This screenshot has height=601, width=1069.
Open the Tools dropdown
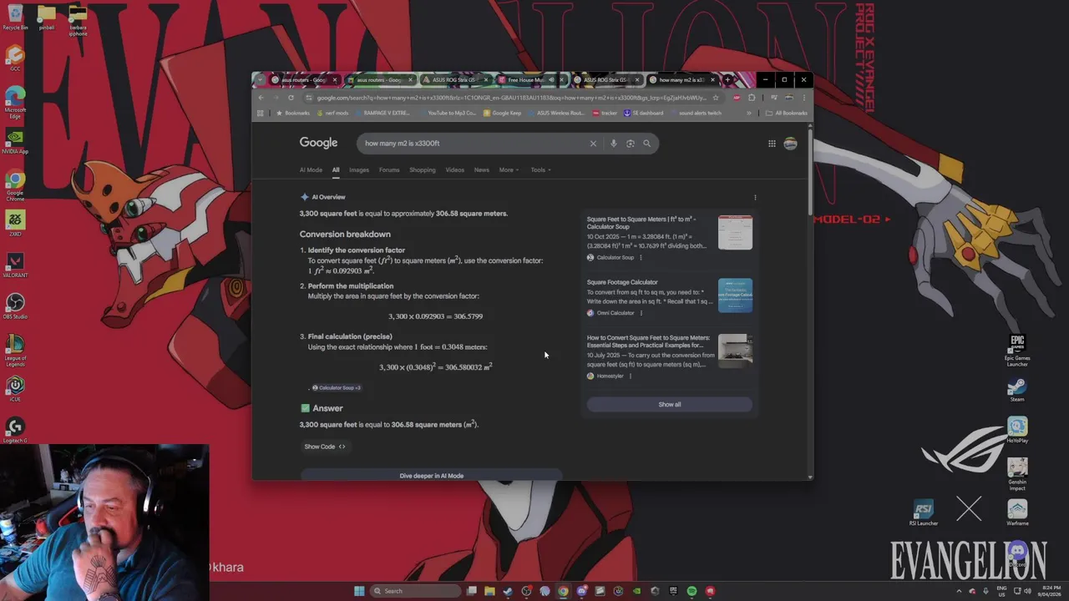540,170
